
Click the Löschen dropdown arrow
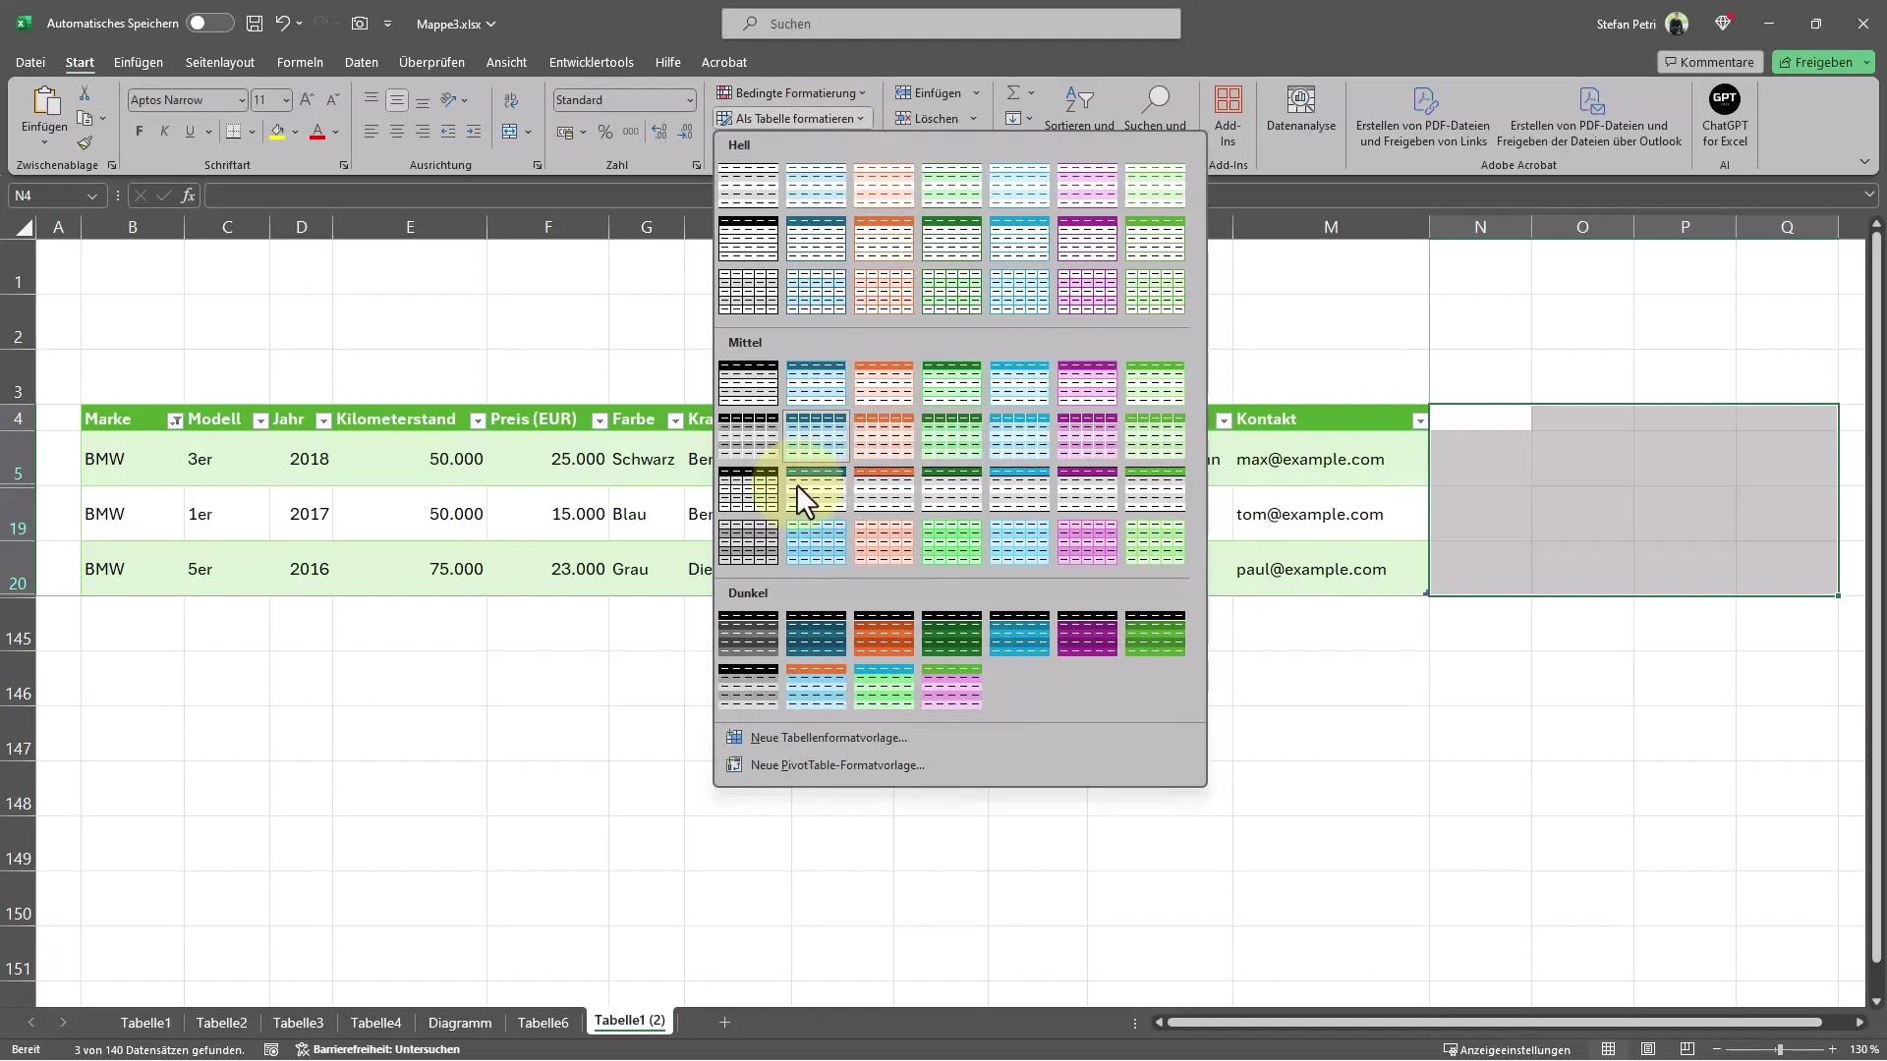coord(972,118)
